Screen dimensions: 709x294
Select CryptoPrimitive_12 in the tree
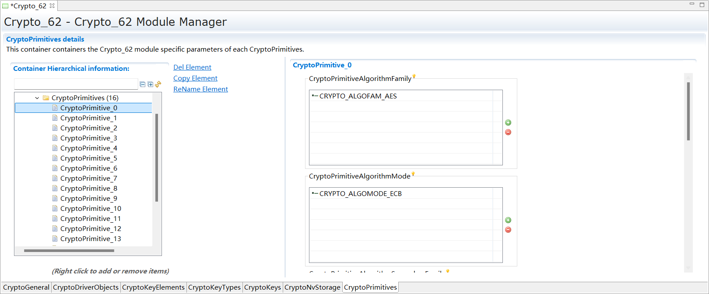90,229
